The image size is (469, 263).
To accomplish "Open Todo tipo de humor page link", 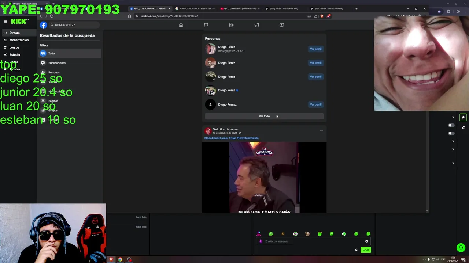I will click(225, 129).
